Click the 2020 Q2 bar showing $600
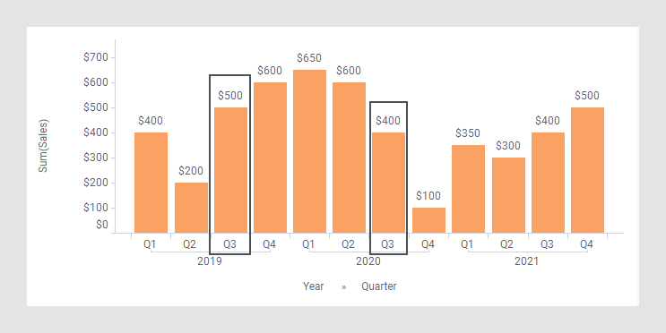The image size is (666, 333). pos(350,158)
